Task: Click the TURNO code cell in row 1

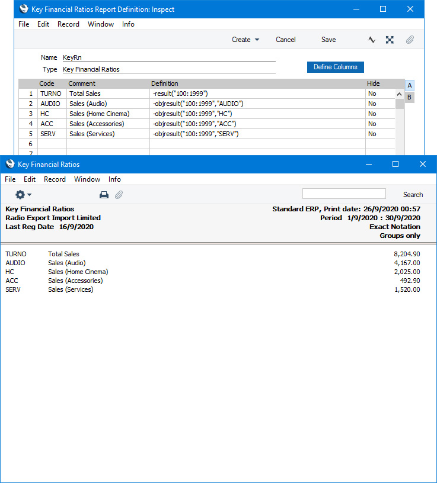Action: tap(52, 94)
